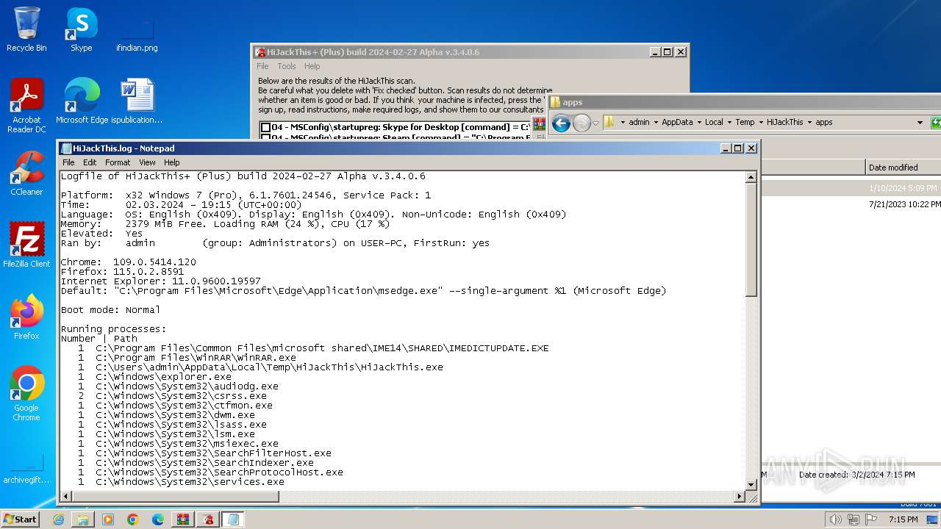Launch Acrobat Reader DC from the desktop
Screen dimensions: 941x529
pyautogui.click(x=26, y=106)
